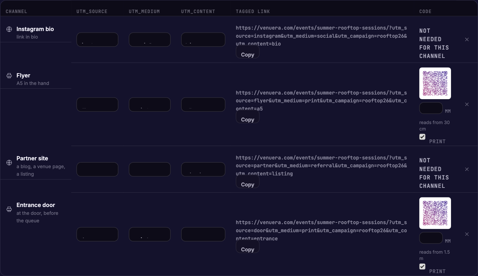
Task: Remove the Instagram bio row
Action: pos(467,39)
